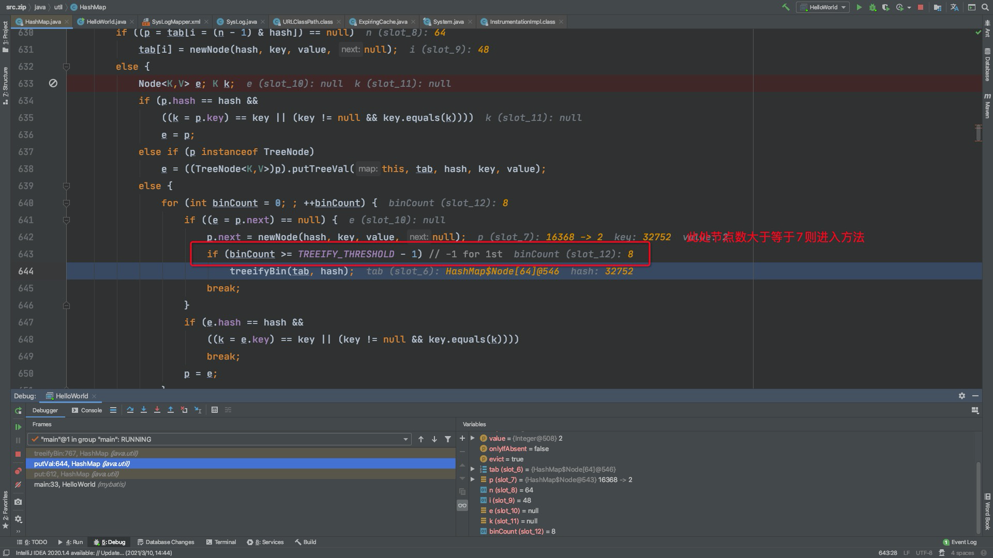993x558 pixels.
Task: Open the Event Log button
Action: click(960, 542)
